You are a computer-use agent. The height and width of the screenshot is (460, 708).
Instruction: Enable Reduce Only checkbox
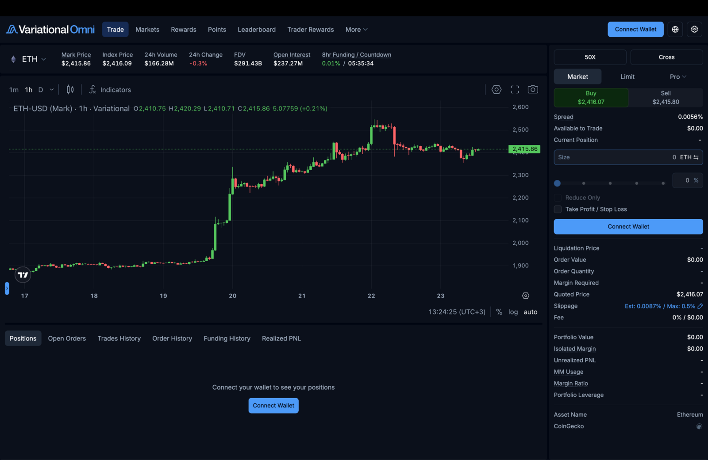pyautogui.click(x=558, y=198)
